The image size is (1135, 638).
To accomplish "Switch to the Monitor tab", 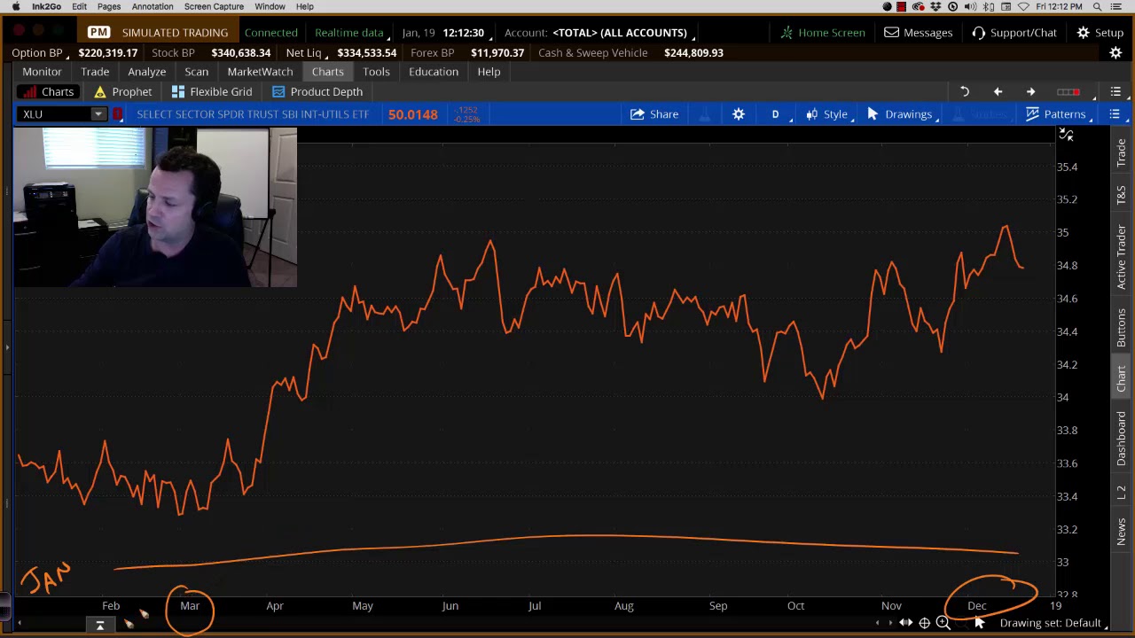I will coord(42,72).
